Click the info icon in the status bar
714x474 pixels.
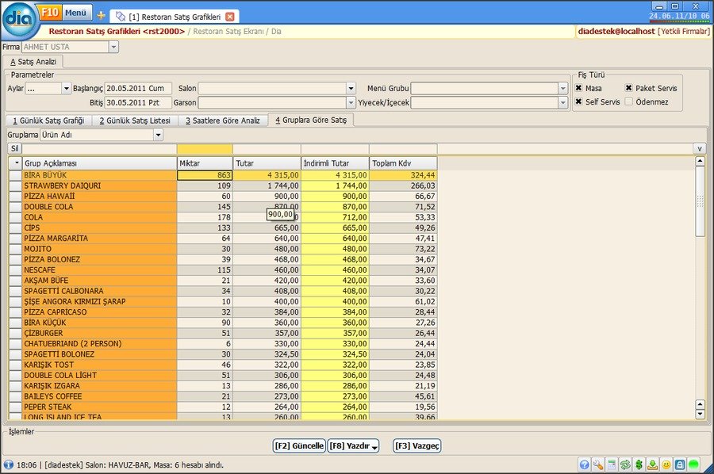pyautogui.click(x=8, y=464)
